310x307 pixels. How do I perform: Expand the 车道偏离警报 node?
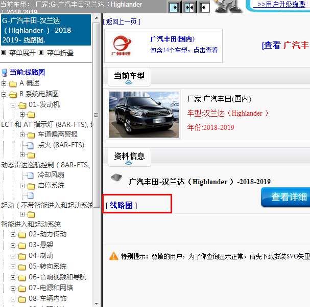[x=22, y=135]
